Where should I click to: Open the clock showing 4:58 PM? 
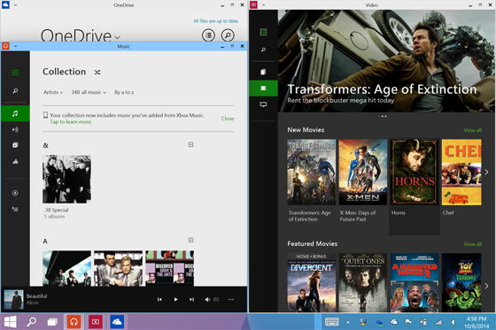tap(477, 322)
